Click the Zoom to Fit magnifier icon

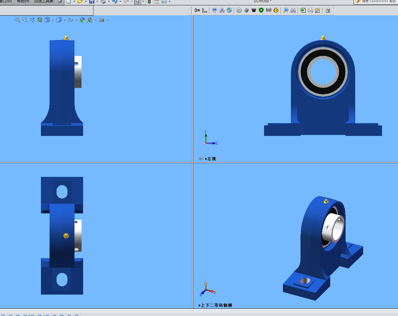[x=18, y=20]
